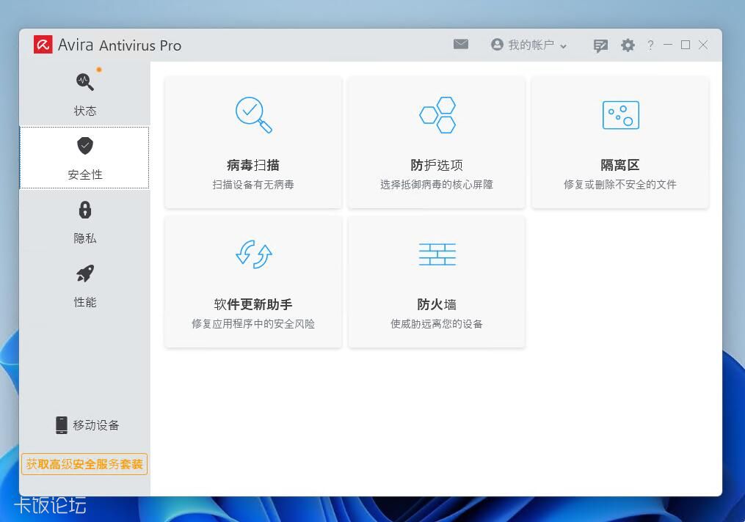The image size is (745, 522).
Task: Open the mail envelope icon in the titlebar
Action: click(461, 44)
